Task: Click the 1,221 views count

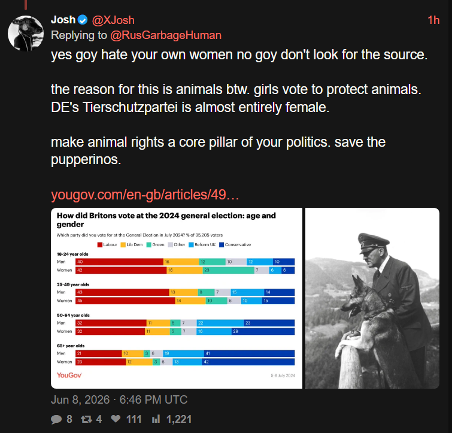Action: point(179,419)
